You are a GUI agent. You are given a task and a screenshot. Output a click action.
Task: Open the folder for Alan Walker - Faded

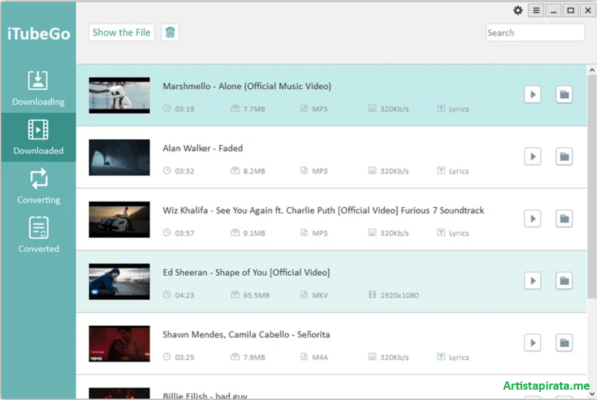pos(563,156)
